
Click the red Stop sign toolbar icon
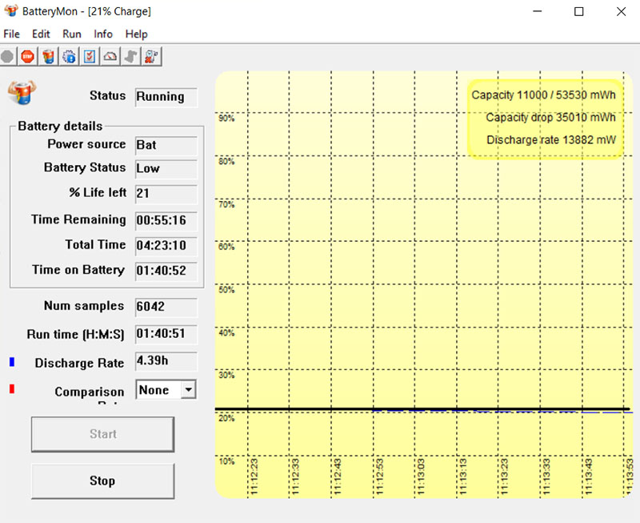coord(28,56)
